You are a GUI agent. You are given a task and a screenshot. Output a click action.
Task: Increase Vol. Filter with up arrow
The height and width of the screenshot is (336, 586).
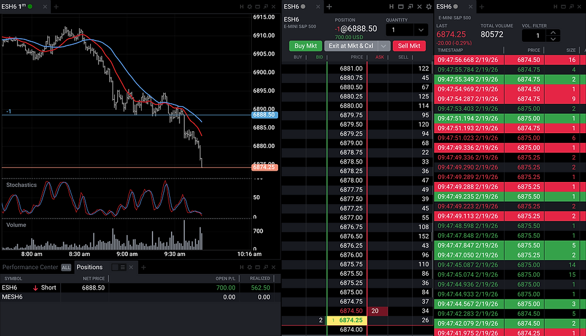pyautogui.click(x=553, y=33)
